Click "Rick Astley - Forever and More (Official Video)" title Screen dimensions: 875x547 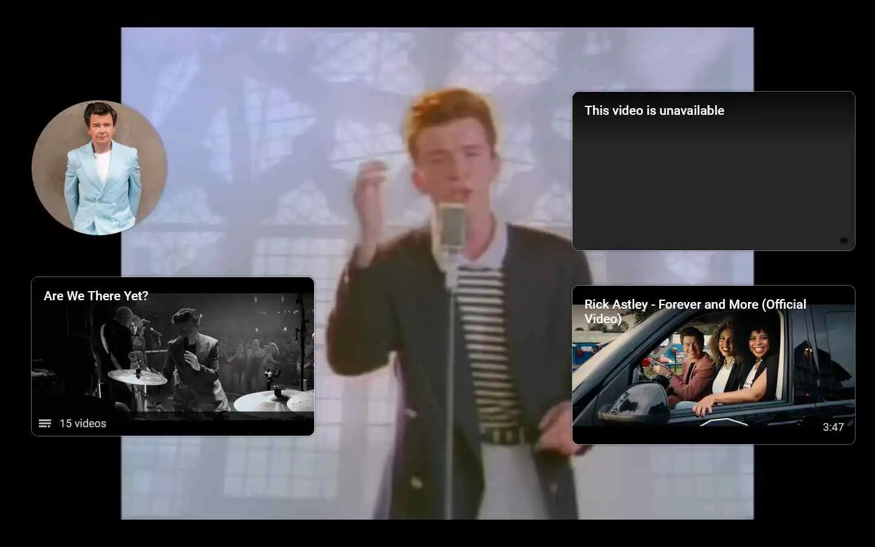pos(695,312)
